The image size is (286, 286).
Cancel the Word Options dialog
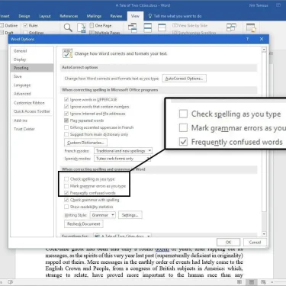(255, 242)
